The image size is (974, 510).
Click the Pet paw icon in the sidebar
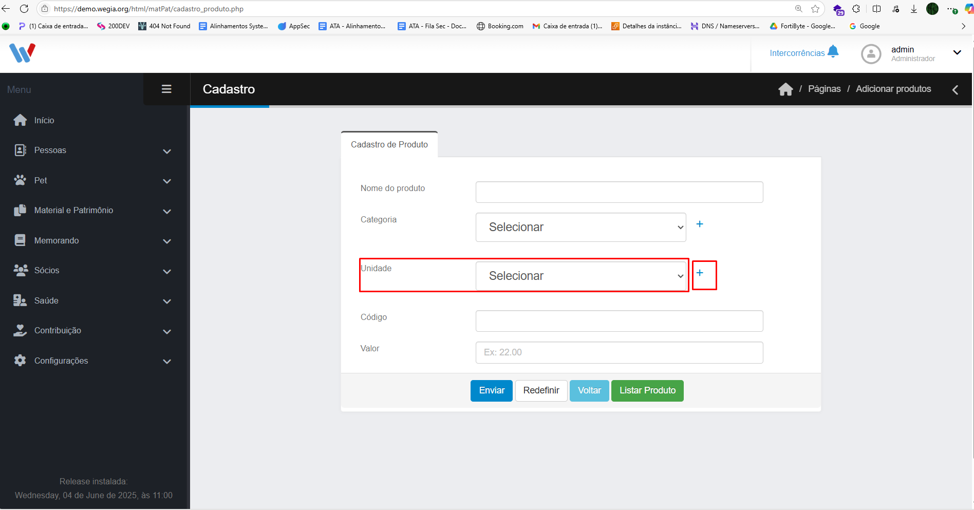tap(20, 180)
